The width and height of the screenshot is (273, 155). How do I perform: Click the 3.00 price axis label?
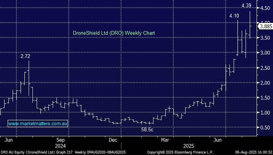[265, 53]
